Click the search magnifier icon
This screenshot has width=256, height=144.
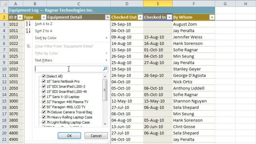tap(105, 69)
